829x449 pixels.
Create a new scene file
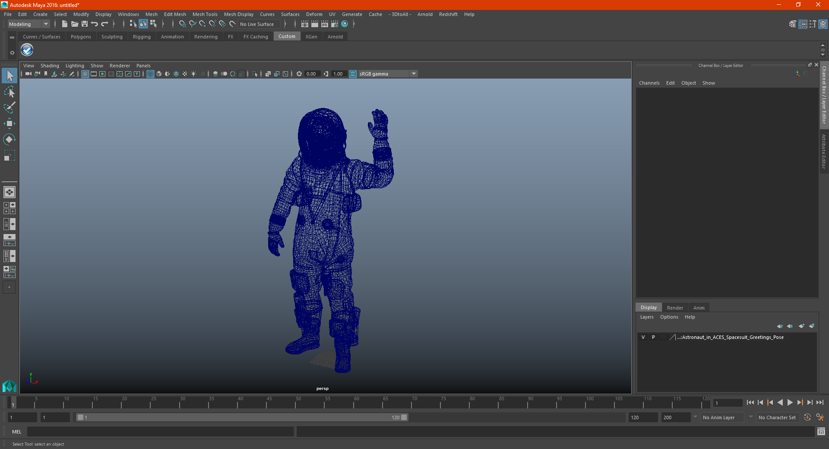tap(64, 24)
